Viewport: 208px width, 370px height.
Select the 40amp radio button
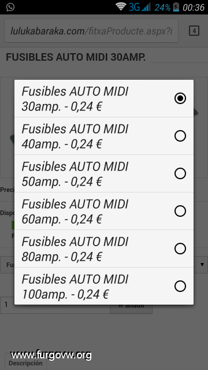tap(180, 136)
